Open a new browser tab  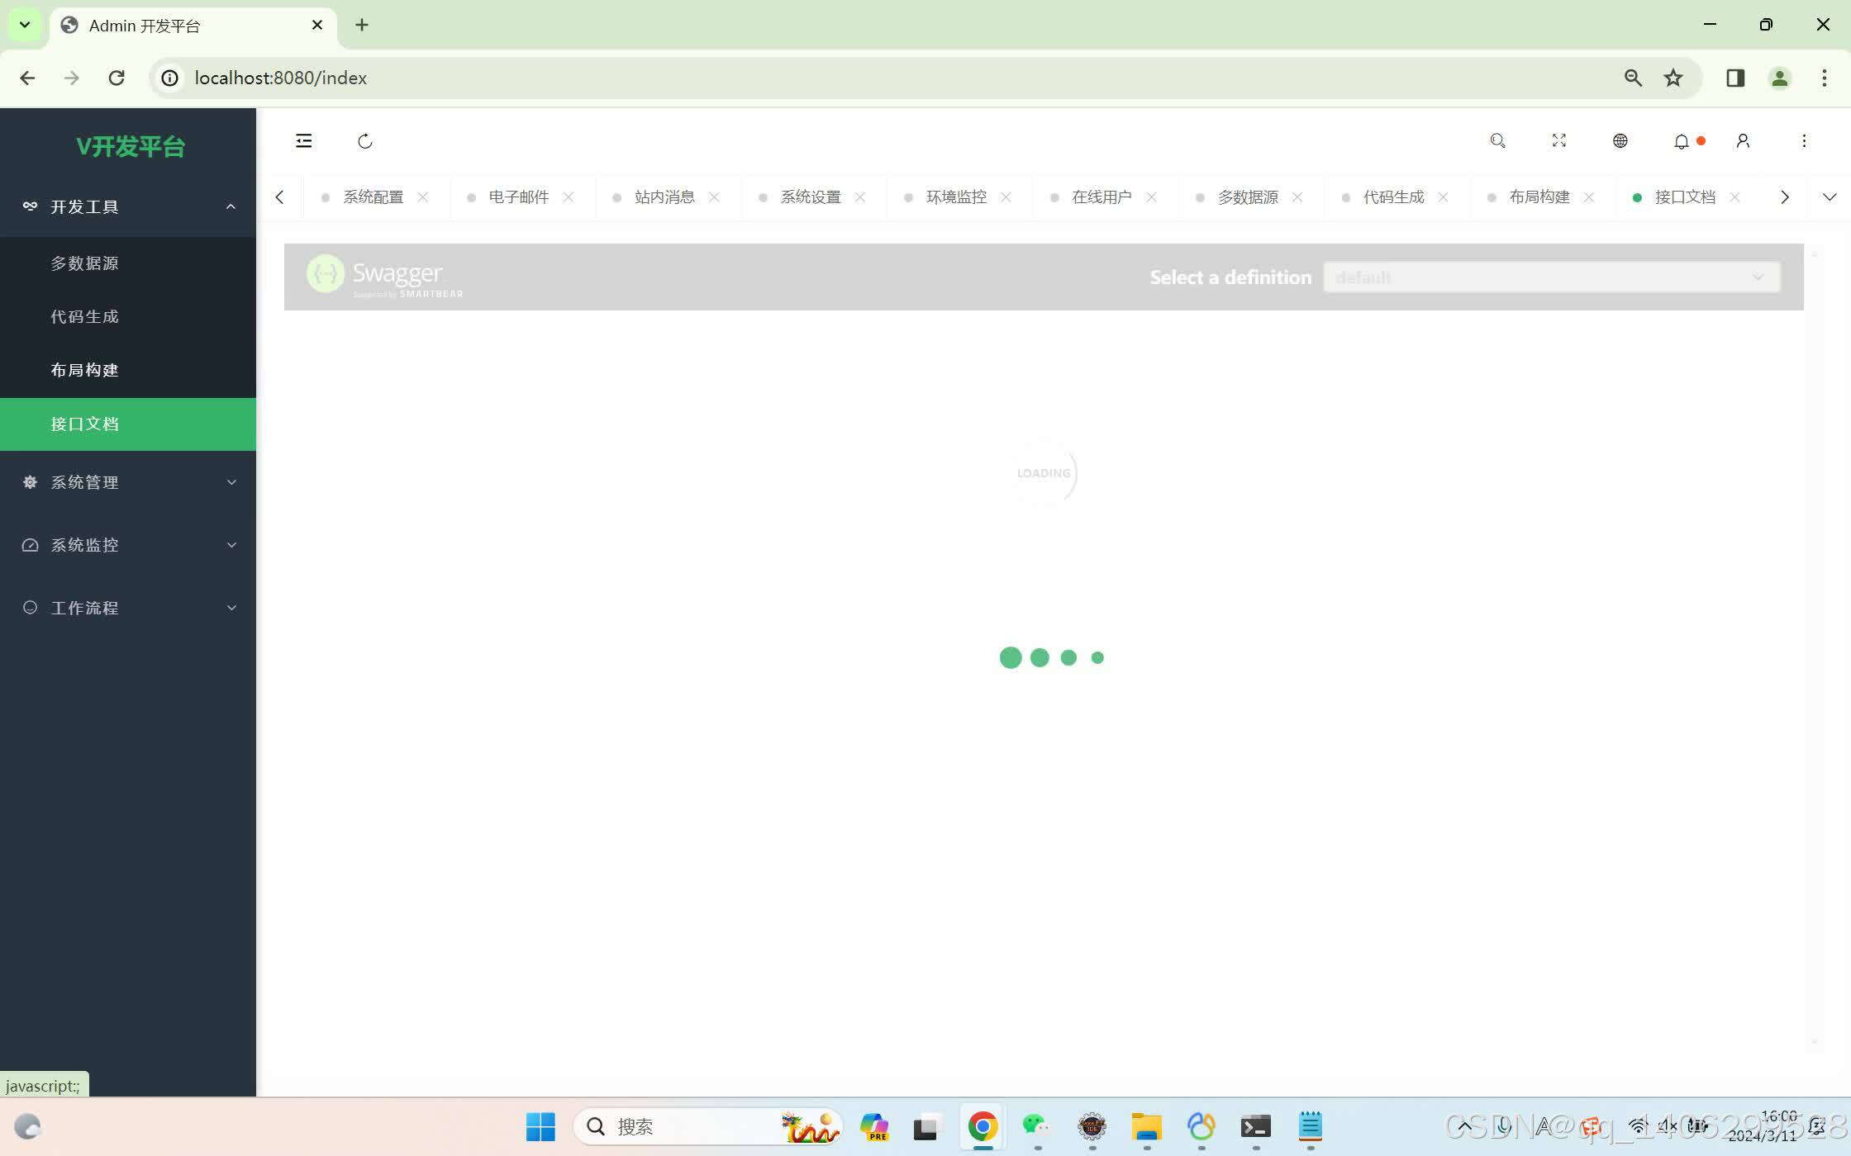(362, 25)
